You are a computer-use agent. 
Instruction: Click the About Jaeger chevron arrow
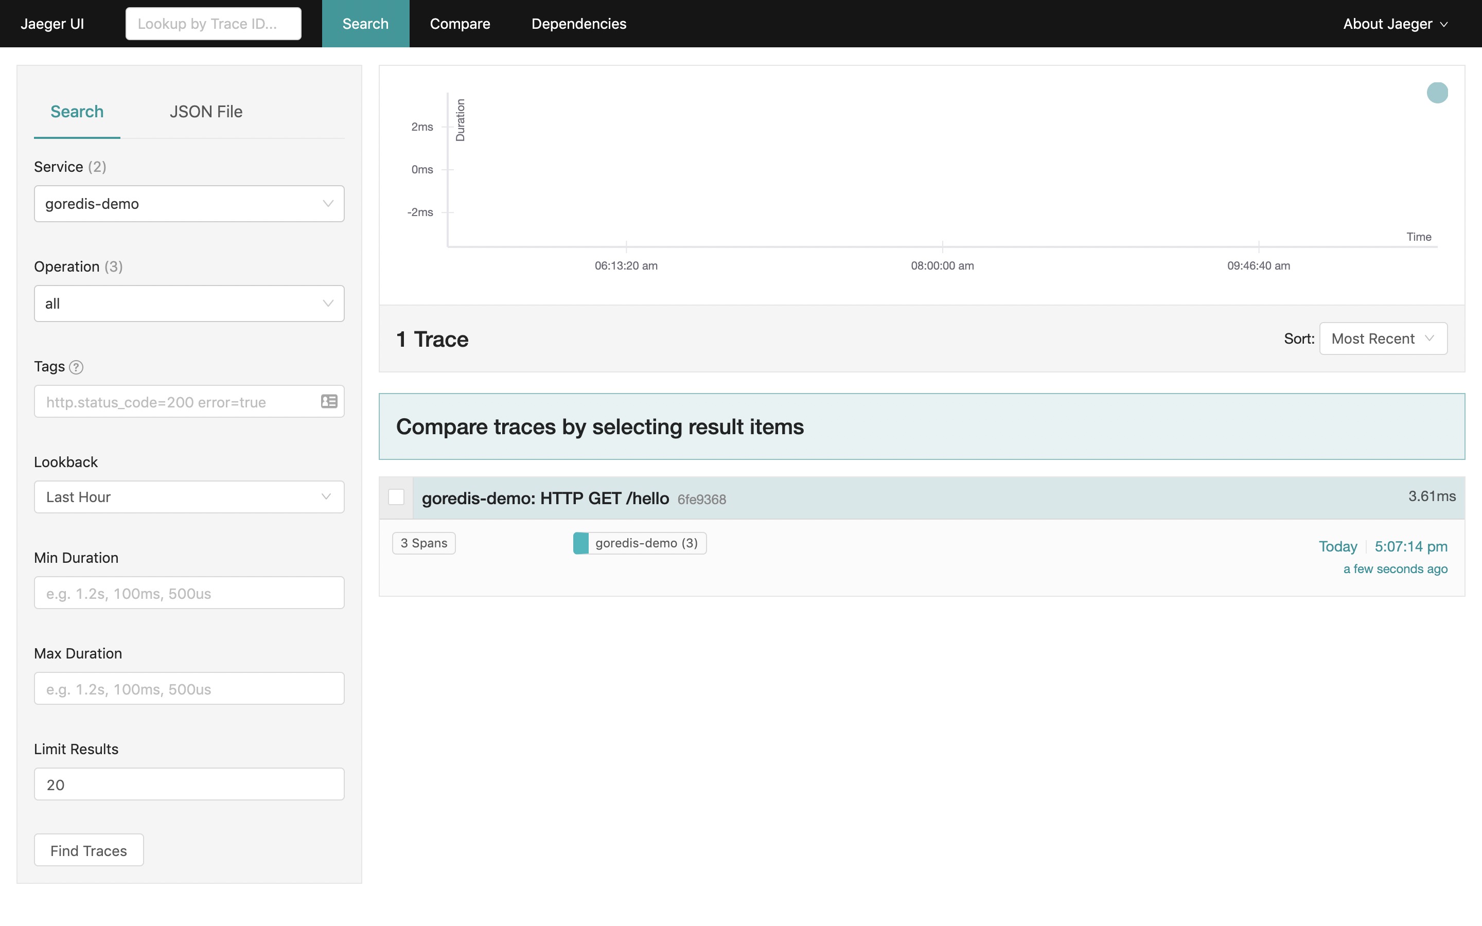(x=1443, y=25)
